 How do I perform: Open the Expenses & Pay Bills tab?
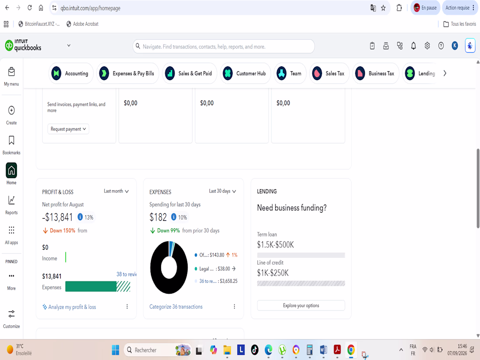(x=128, y=73)
